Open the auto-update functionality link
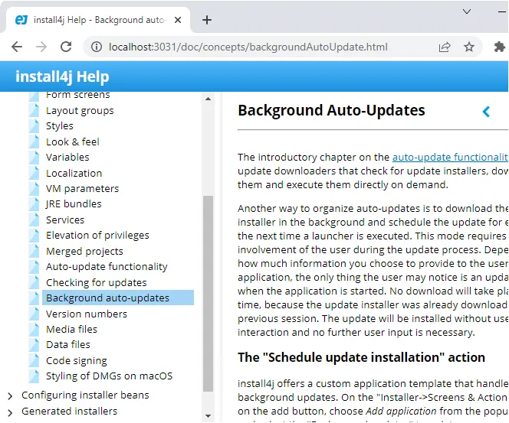Screen dimensions: 509x423 [450, 157]
